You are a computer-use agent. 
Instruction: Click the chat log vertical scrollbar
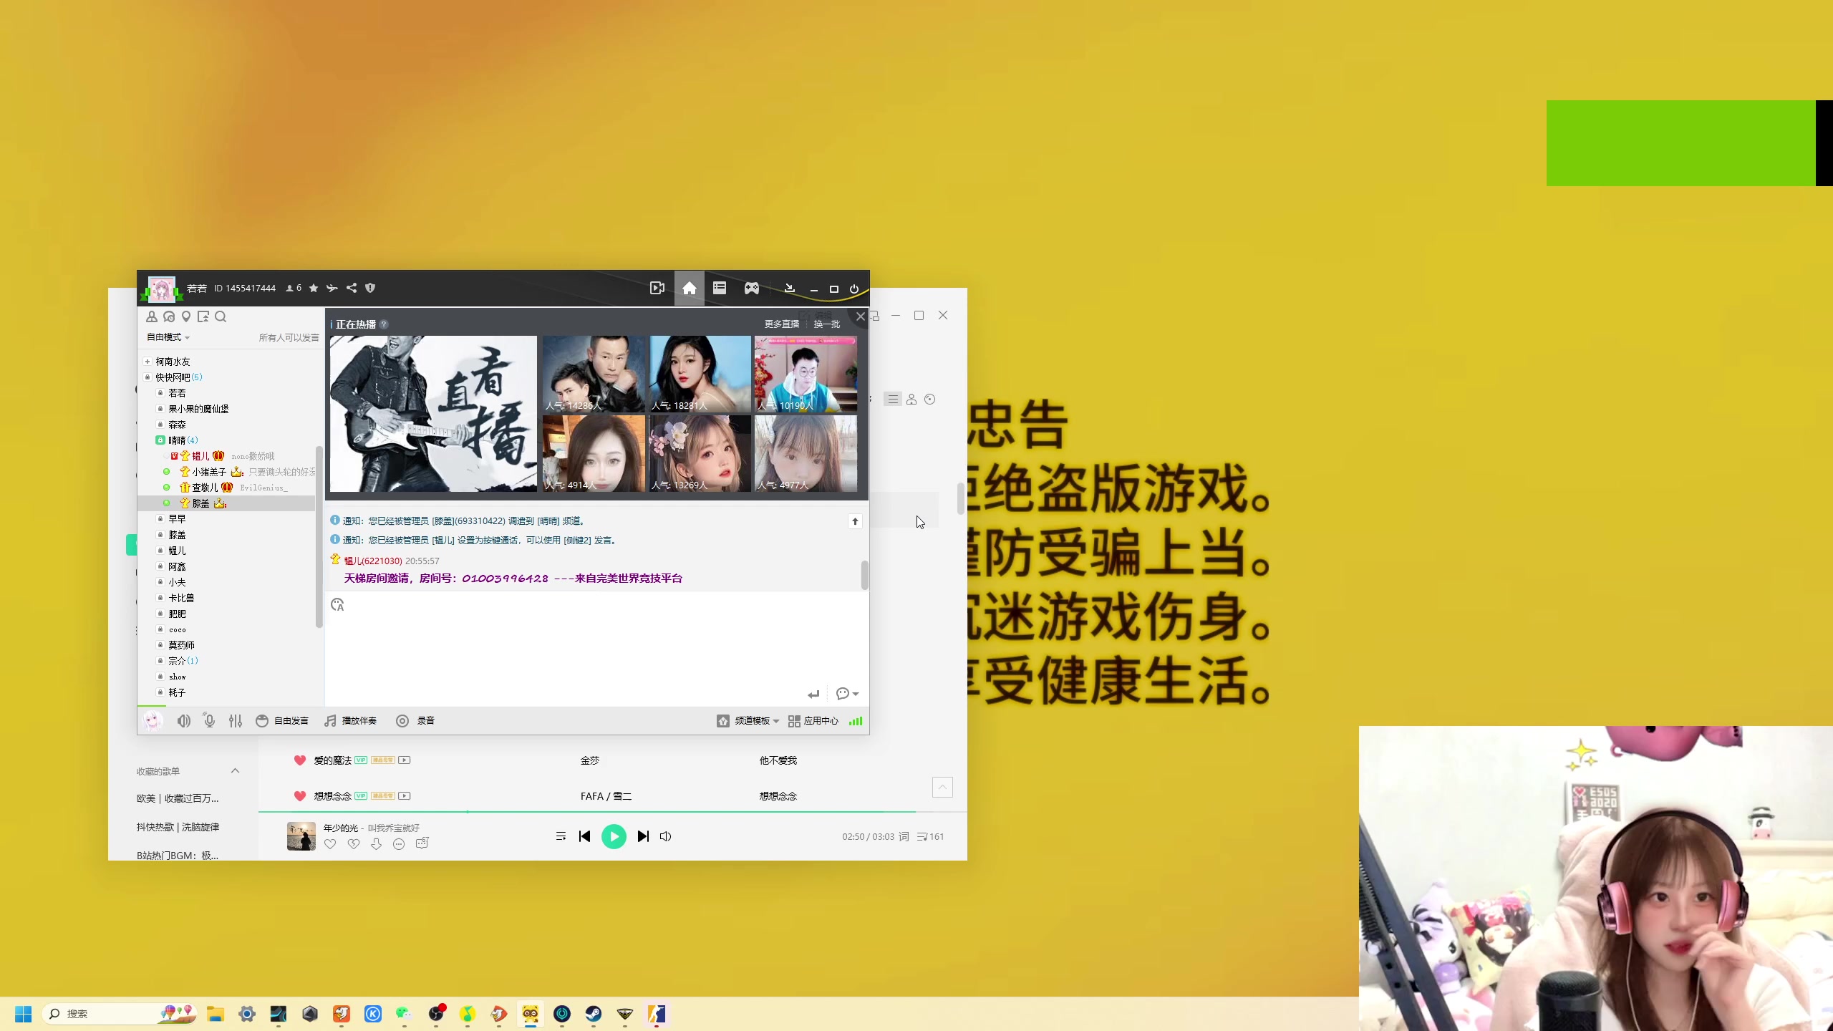pos(864,575)
